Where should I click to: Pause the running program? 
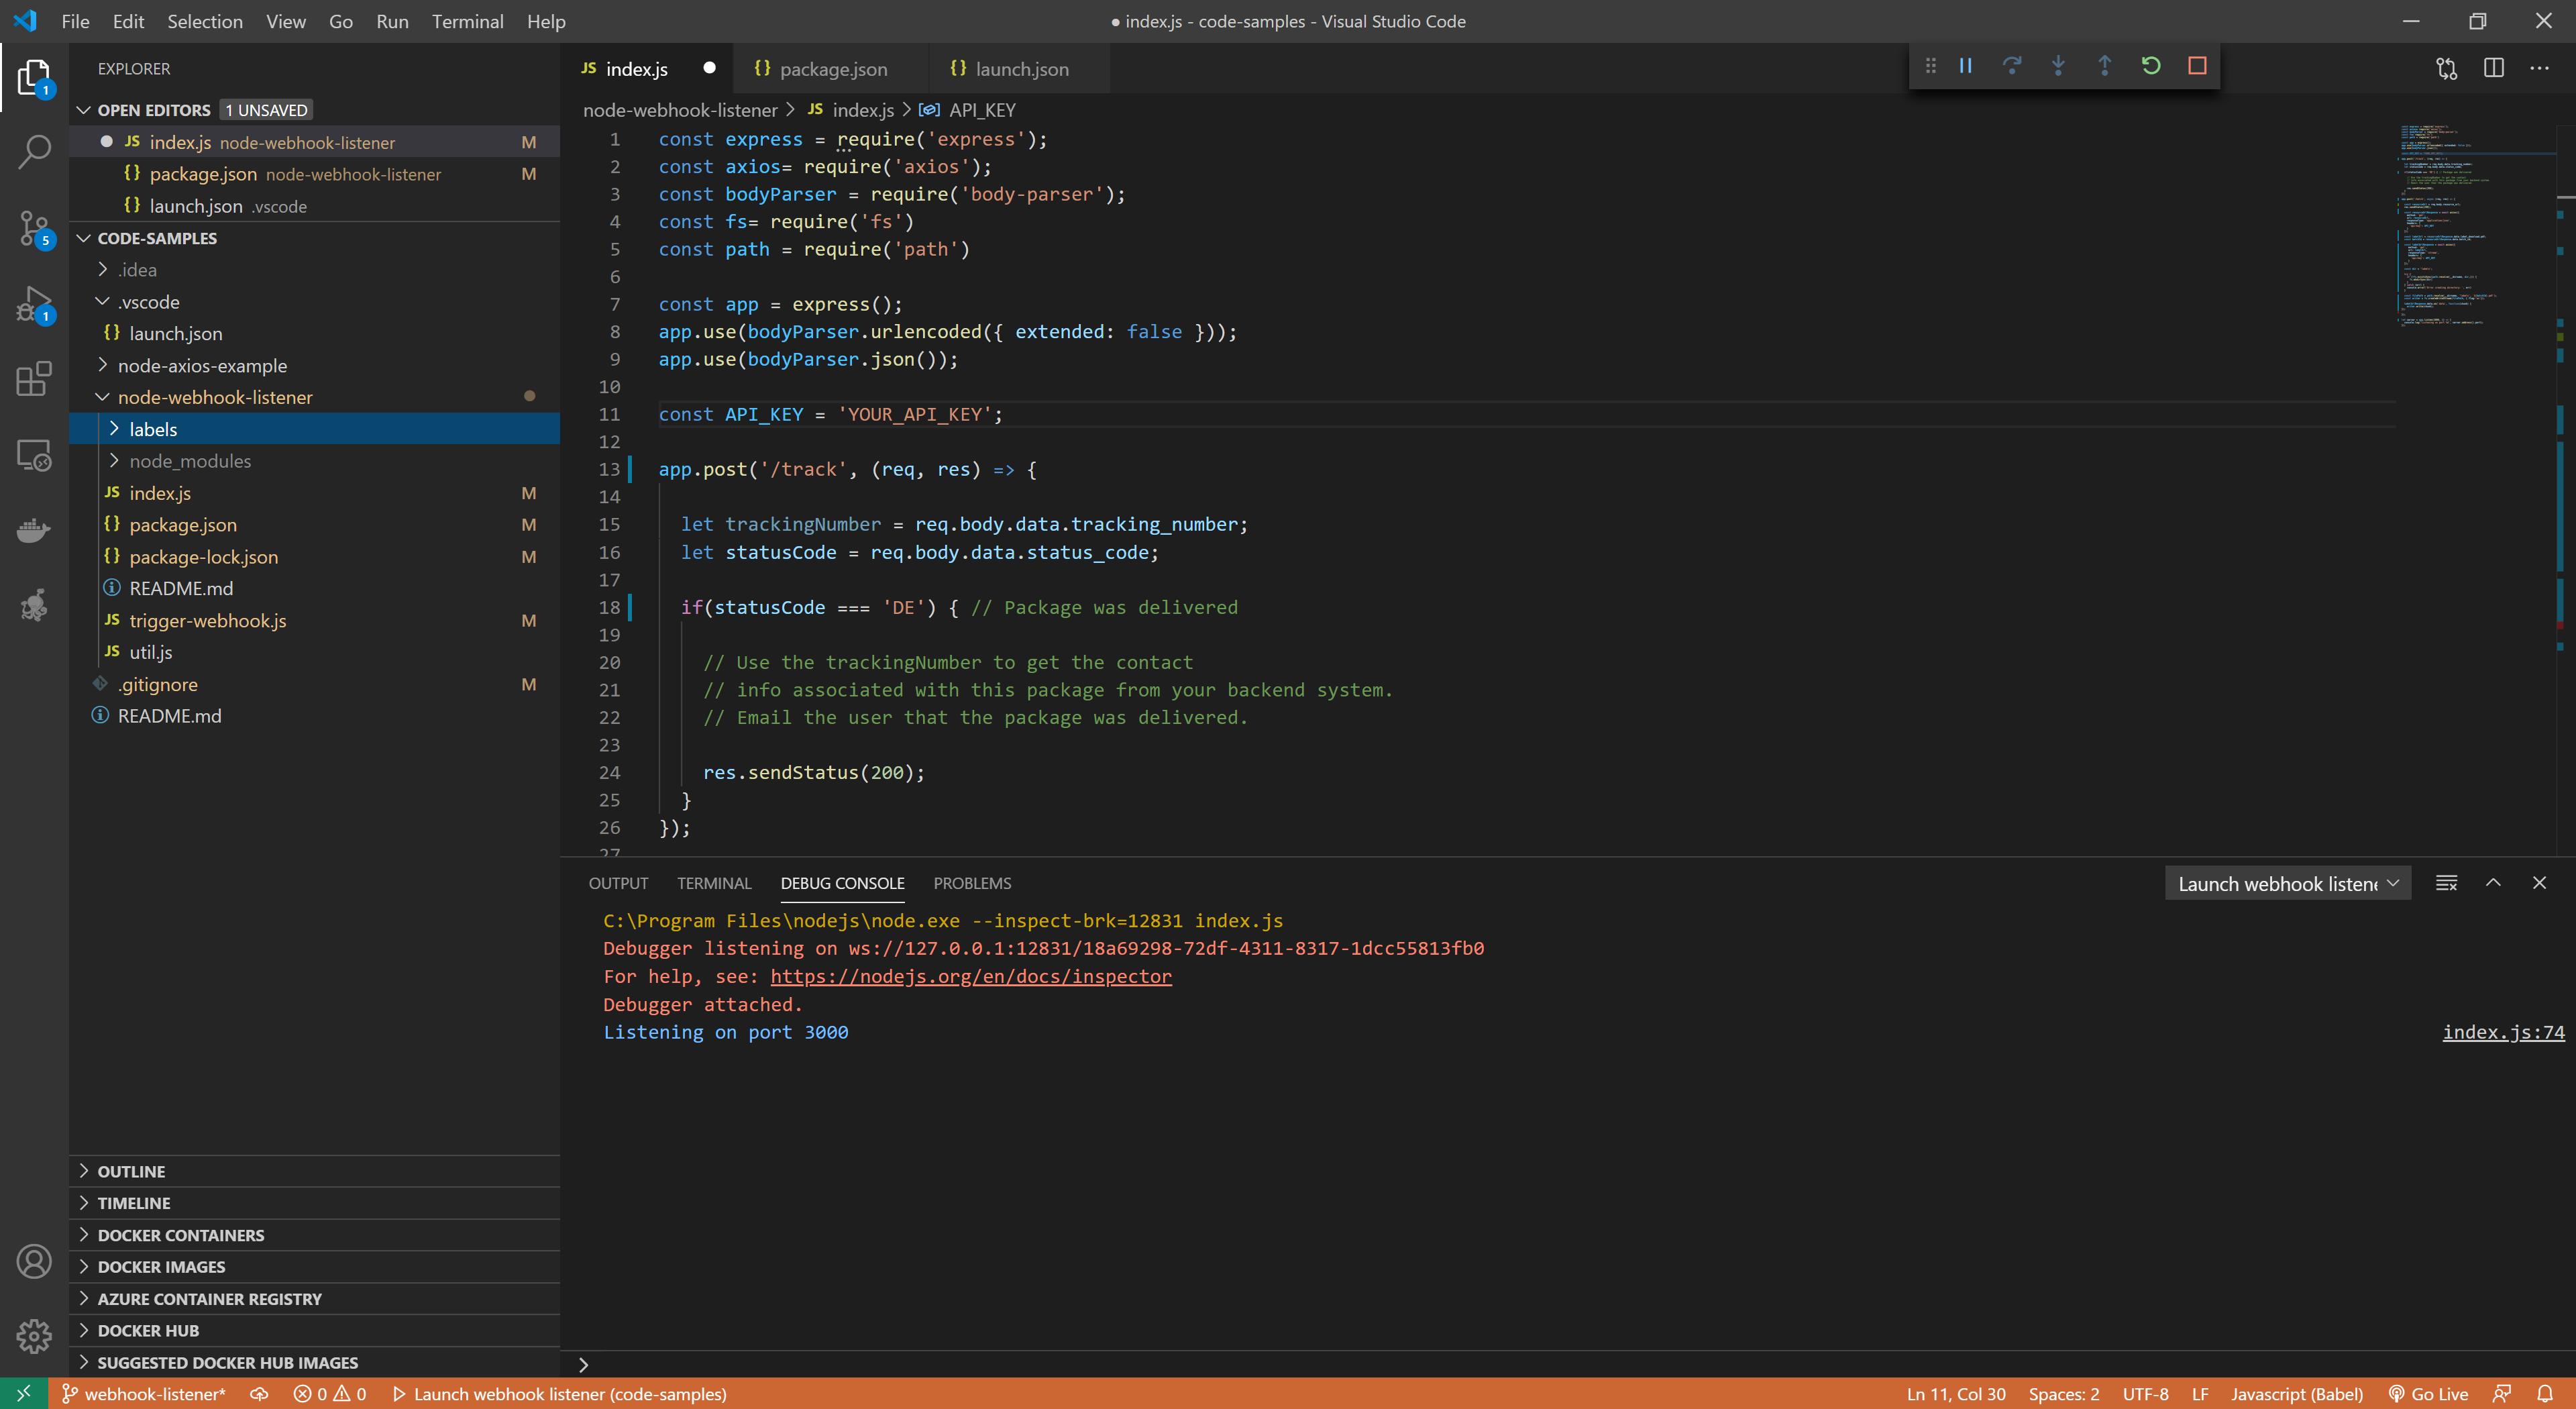(x=1966, y=65)
